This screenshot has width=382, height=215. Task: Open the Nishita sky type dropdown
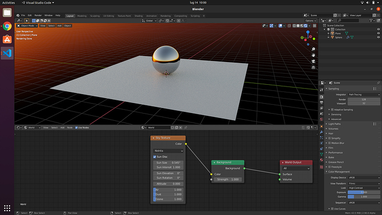point(168,151)
